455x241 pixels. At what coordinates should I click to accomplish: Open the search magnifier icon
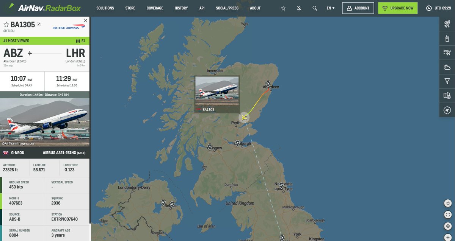[315, 8]
